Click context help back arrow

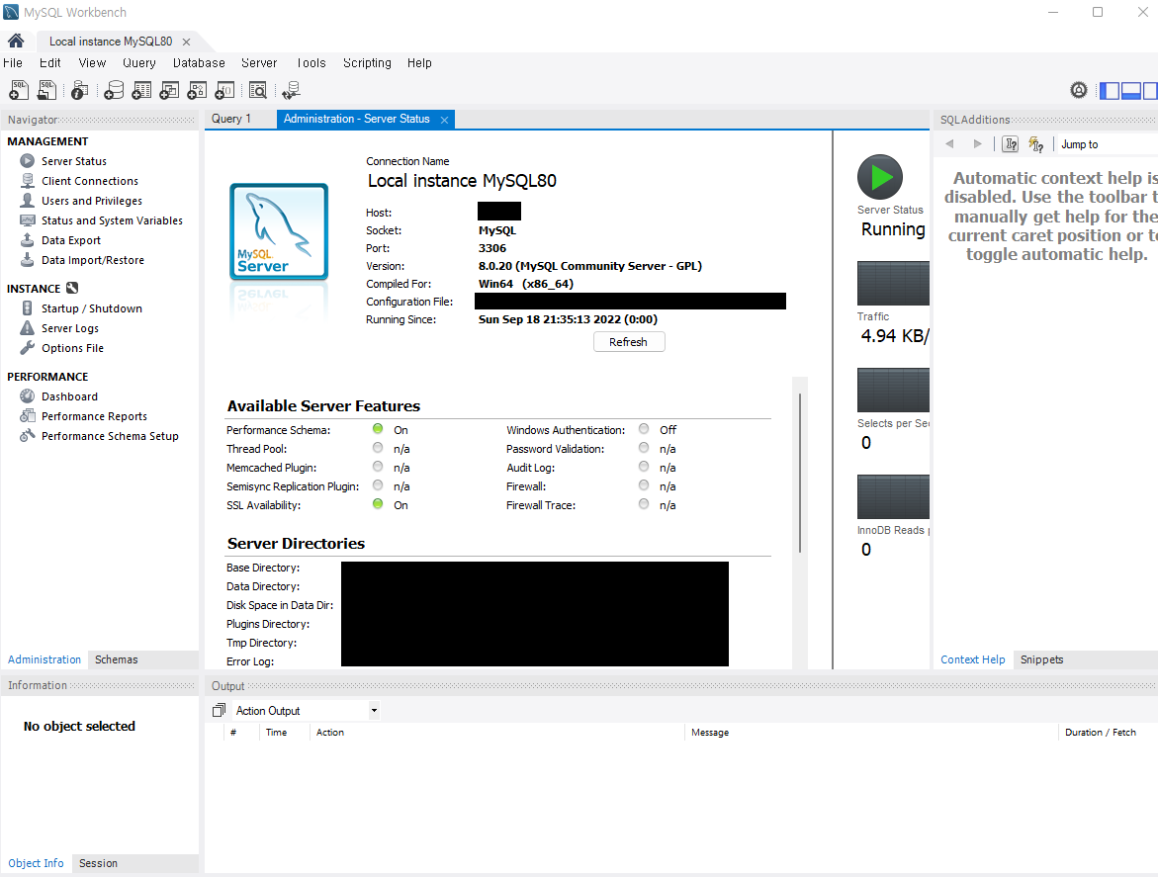click(949, 144)
